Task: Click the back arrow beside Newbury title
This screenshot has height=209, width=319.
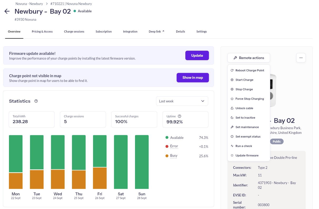Action: 7,11
